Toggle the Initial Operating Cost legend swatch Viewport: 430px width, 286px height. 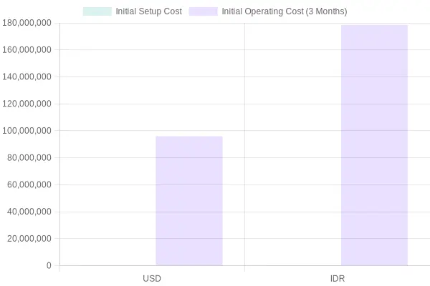[x=204, y=11]
